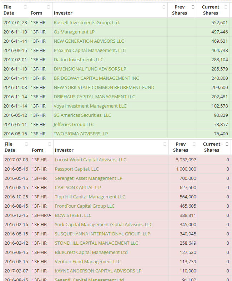This screenshot has width=232, height=281.
Task: Open BRIDGEWAY CAPITAL MANAGEMENT INC link
Action: 96,78
